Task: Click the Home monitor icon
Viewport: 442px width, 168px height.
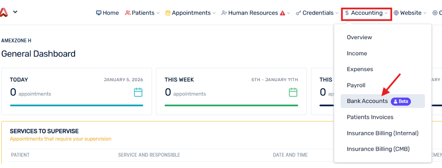Action: (98, 13)
